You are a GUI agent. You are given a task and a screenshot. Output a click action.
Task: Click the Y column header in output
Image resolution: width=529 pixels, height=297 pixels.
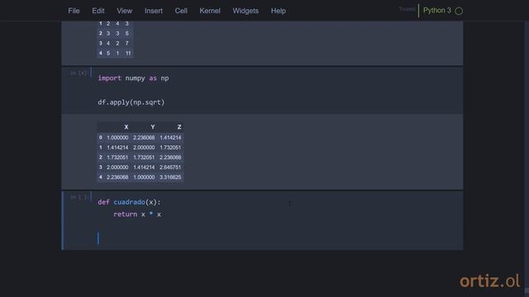(x=153, y=127)
